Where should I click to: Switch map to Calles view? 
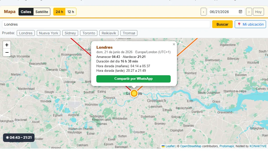(x=26, y=12)
